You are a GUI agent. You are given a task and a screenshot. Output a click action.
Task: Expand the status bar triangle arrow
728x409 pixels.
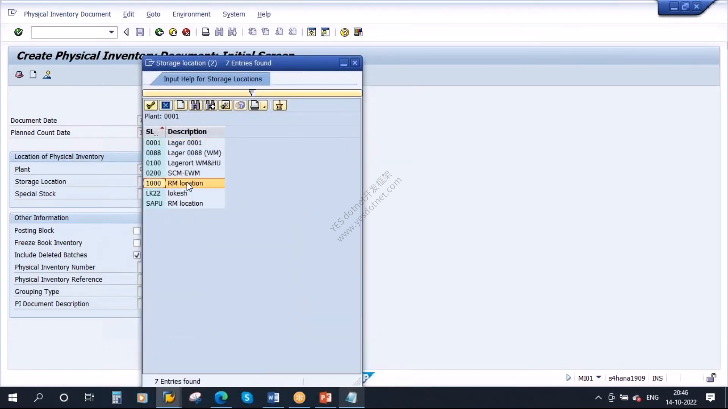[x=568, y=378]
